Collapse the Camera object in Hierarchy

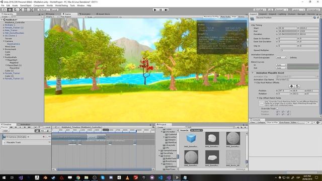4,41
